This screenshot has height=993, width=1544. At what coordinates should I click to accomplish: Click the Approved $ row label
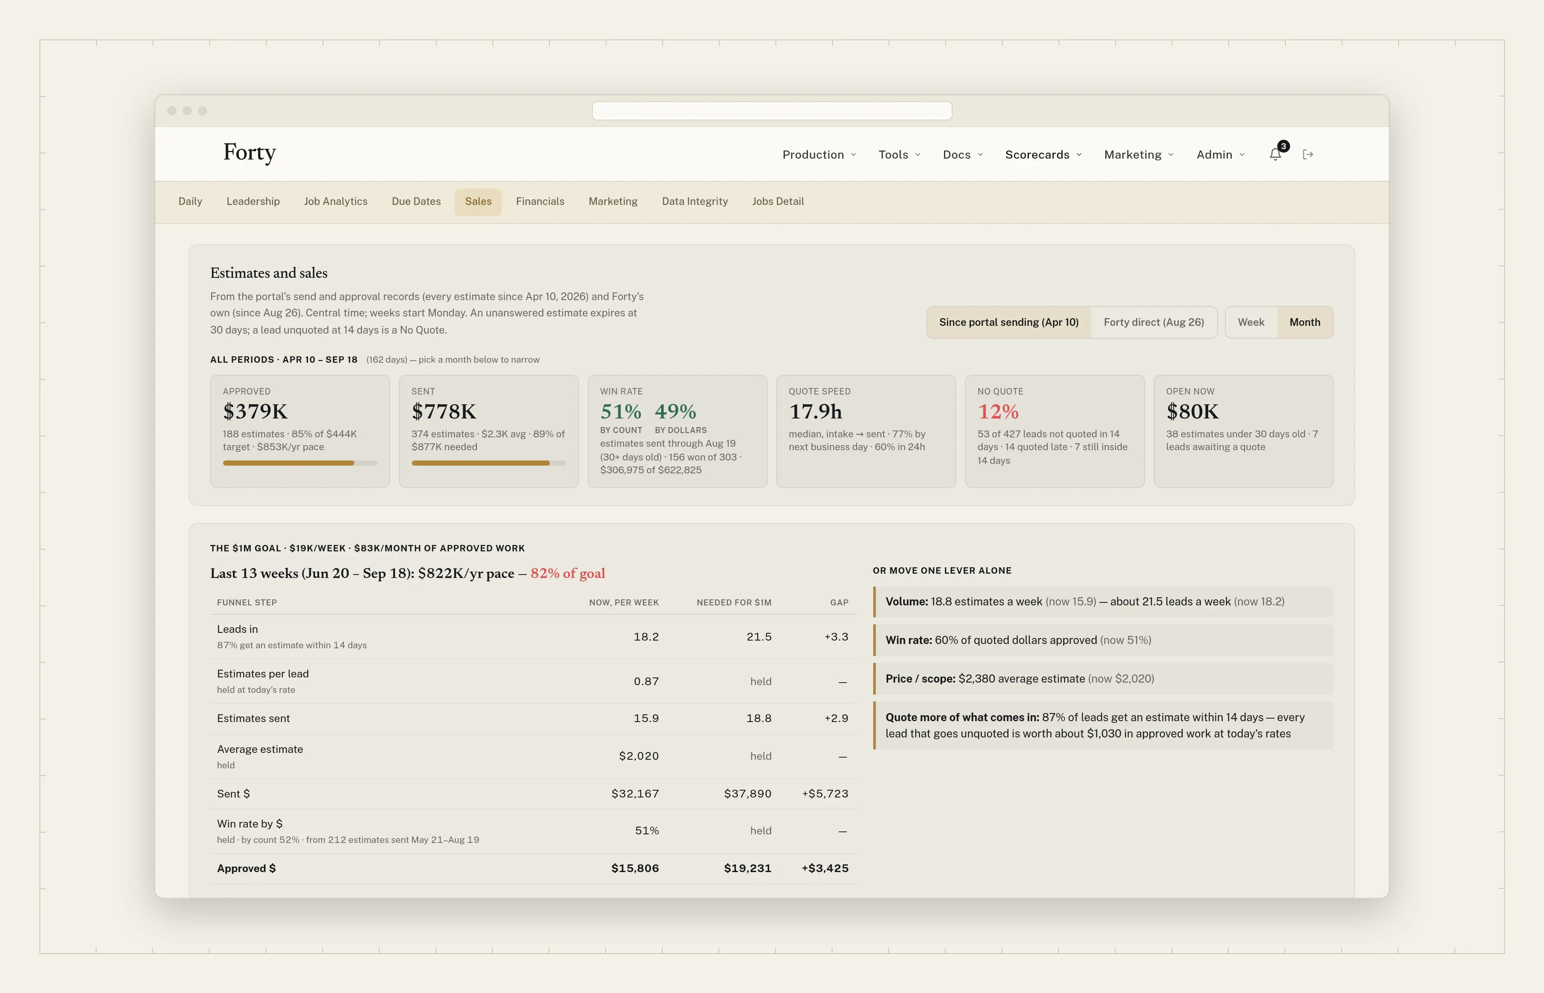click(246, 869)
